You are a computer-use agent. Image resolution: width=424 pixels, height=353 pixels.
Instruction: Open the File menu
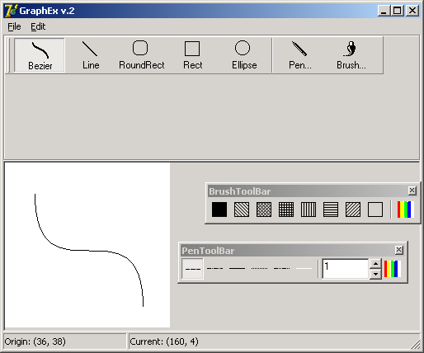point(14,26)
